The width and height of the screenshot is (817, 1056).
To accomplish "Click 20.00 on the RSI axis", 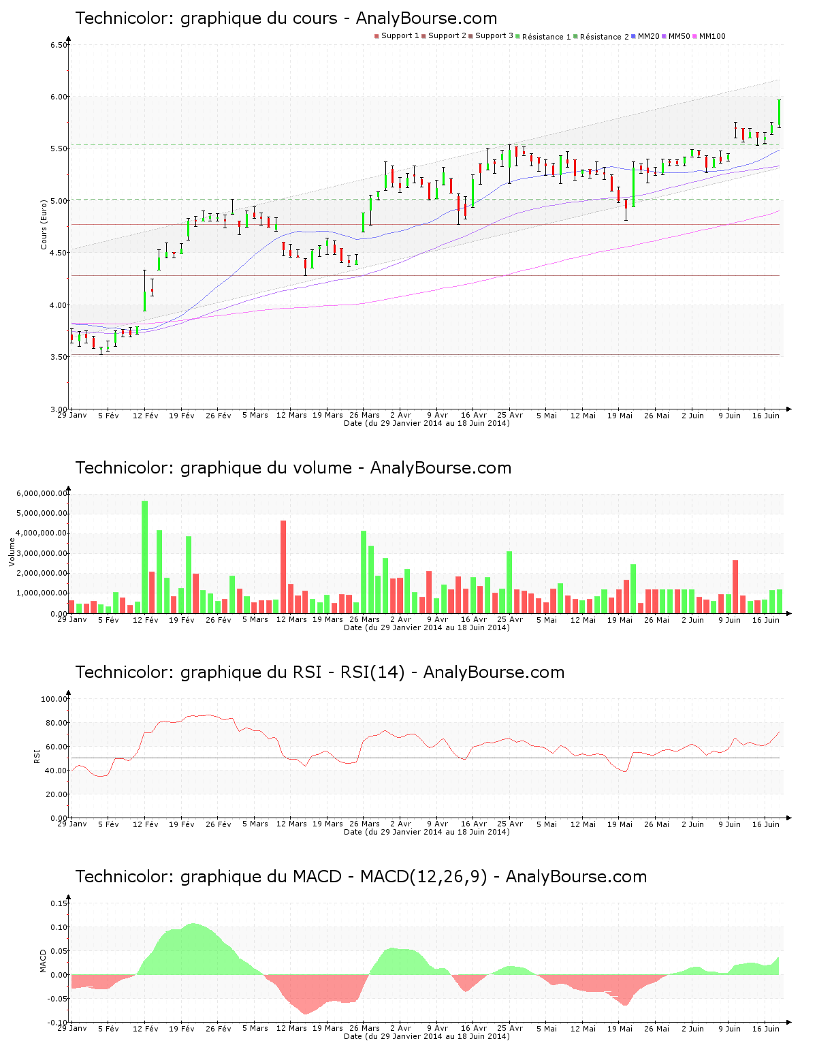I will [57, 794].
